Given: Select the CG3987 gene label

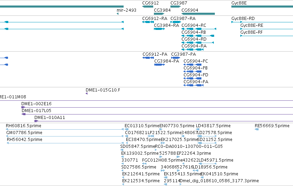Looking at the screenshot, I should [x=179, y=3].
